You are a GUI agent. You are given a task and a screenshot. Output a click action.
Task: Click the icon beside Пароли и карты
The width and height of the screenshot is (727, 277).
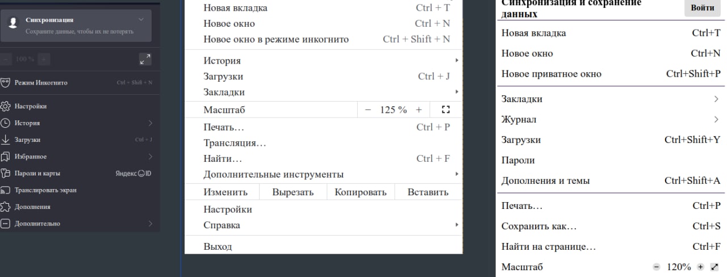[6, 173]
